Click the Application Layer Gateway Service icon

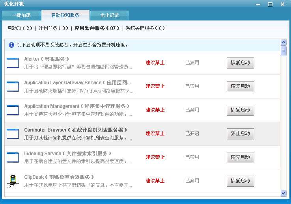[13, 87]
